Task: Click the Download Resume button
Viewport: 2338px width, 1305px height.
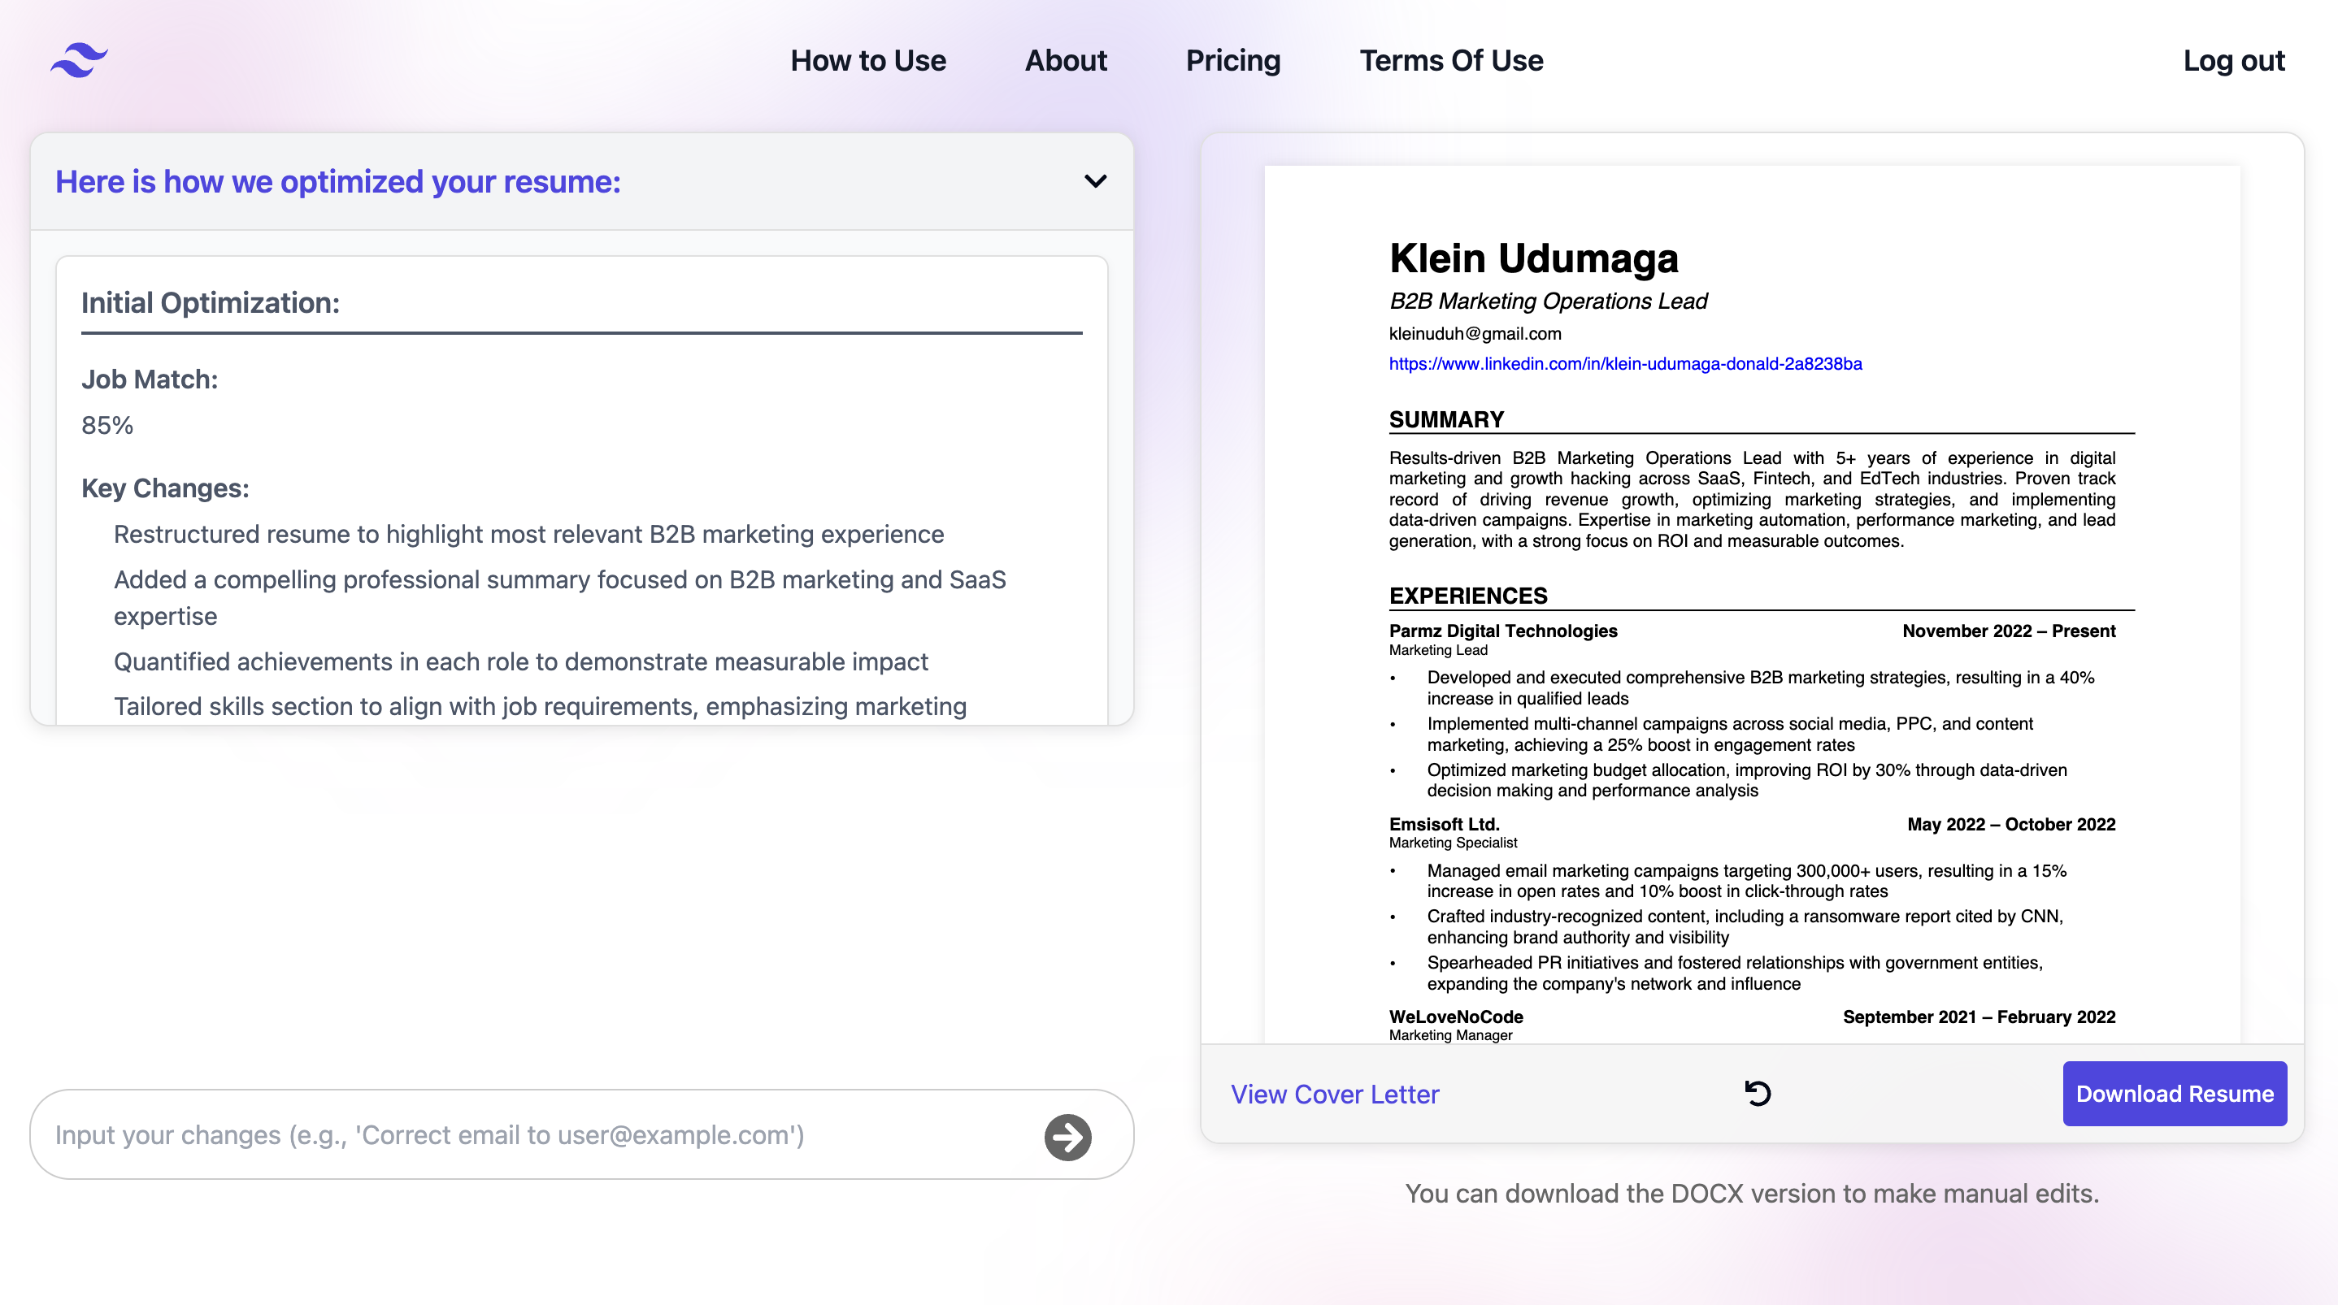Action: (2174, 1094)
